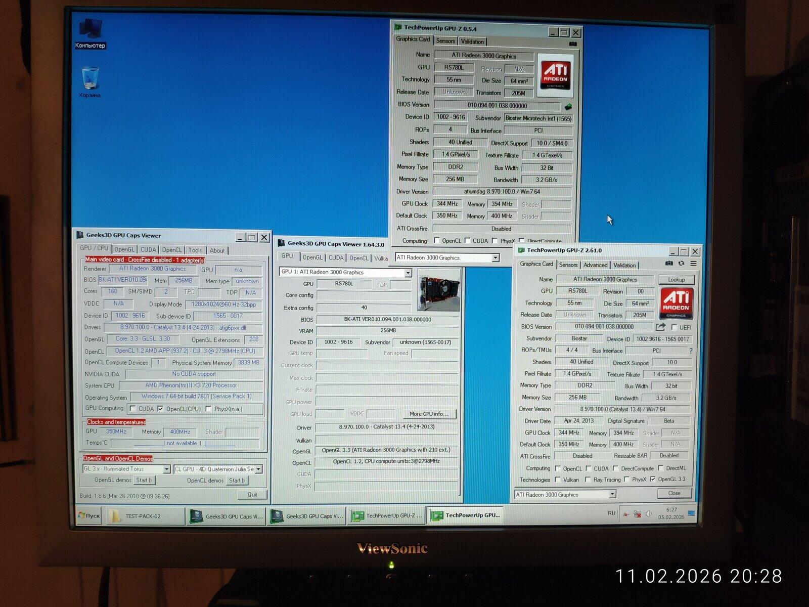This screenshot has height=607, width=809.
Task: Toggle the DirectML checkbox
Action: 660,468
